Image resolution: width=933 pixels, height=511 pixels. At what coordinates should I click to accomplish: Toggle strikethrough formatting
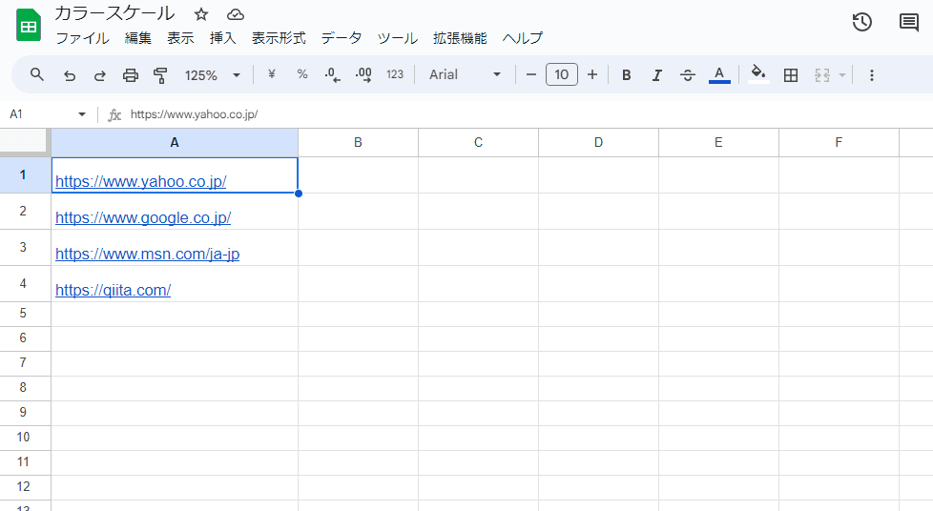687,75
